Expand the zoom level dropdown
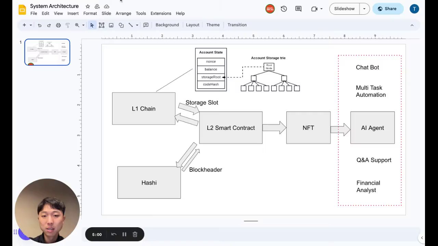The width and height of the screenshot is (438, 246). tap(83, 25)
